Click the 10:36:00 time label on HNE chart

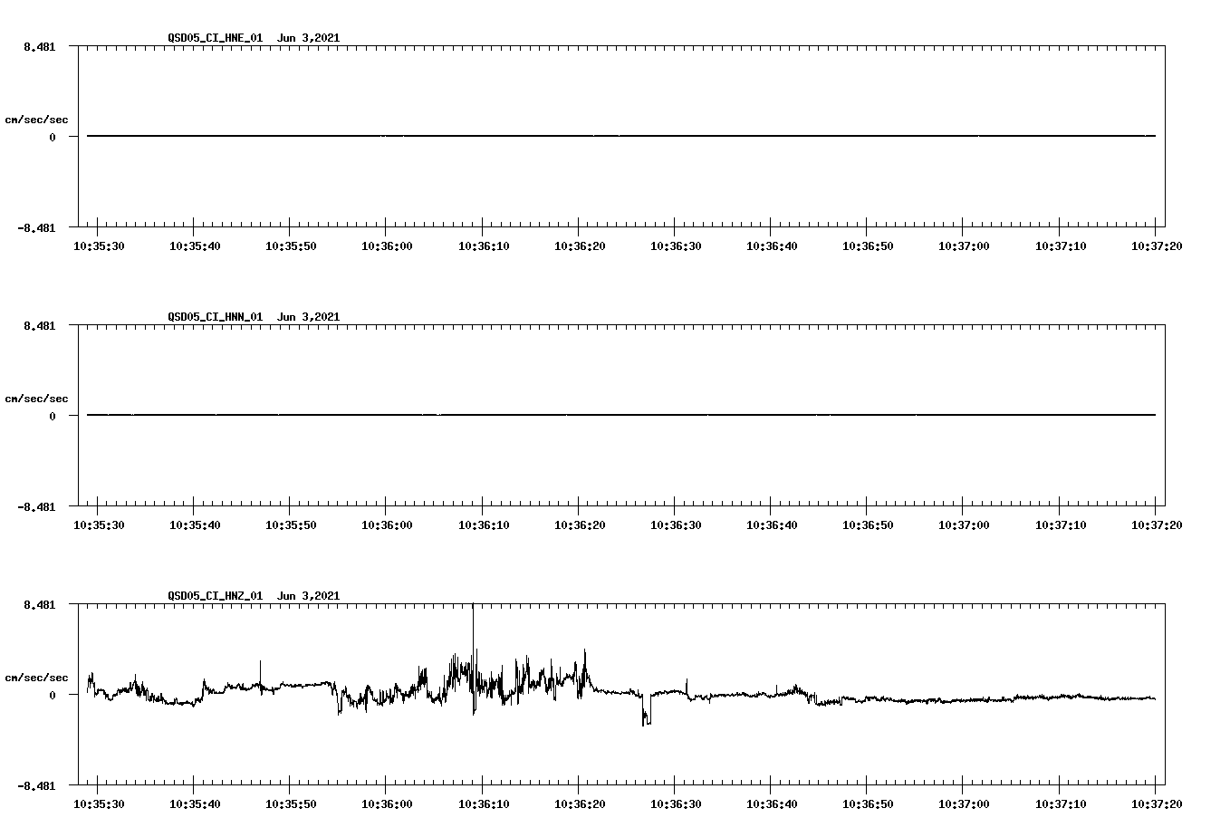pyautogui.click(x=387, y=245)
